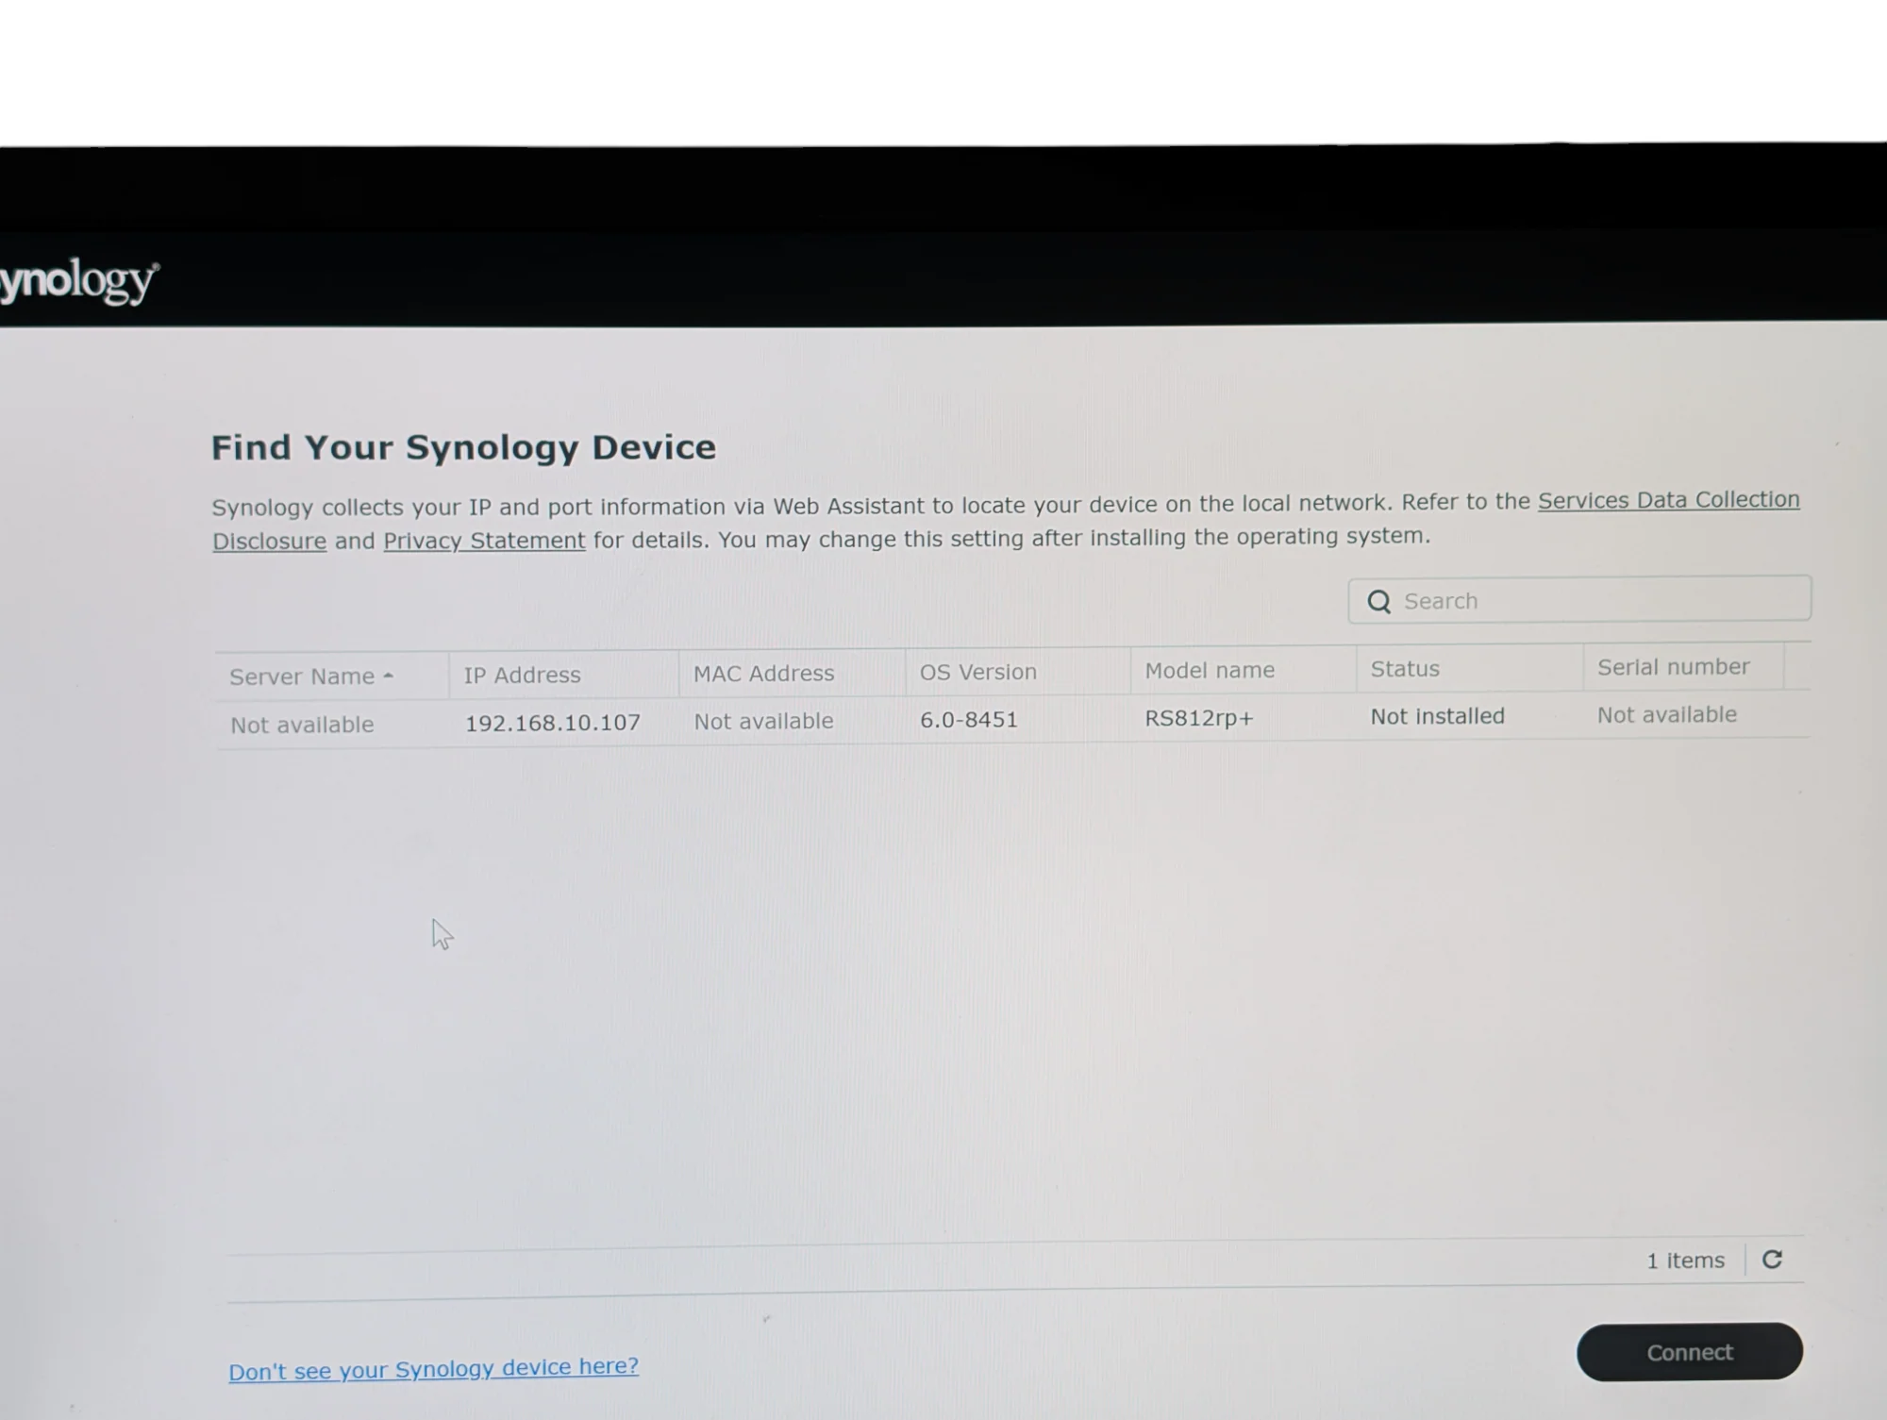Image resolution: width=1887 pixels, height=1420 pixels.
Task: Sort by OS Version column header
Action: click(x=1018, y=672)
